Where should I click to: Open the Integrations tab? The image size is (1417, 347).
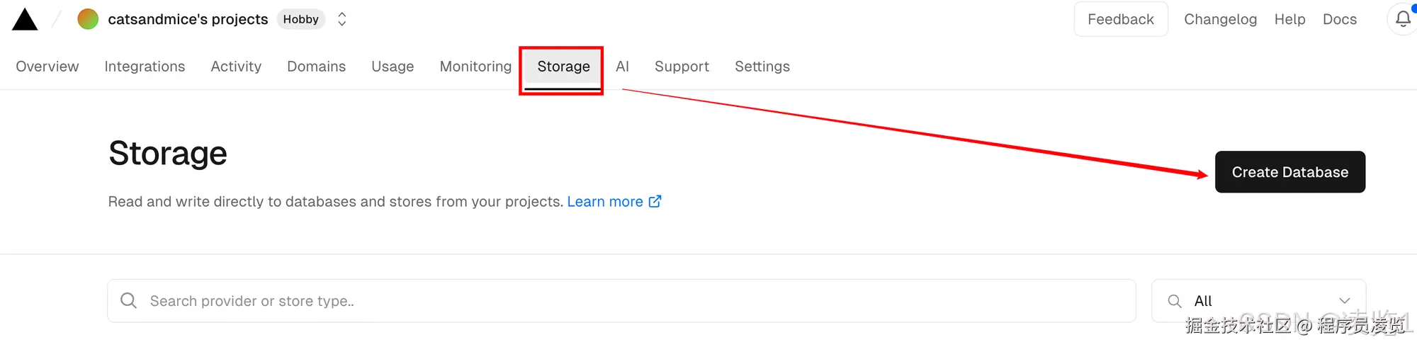[145, 67]
